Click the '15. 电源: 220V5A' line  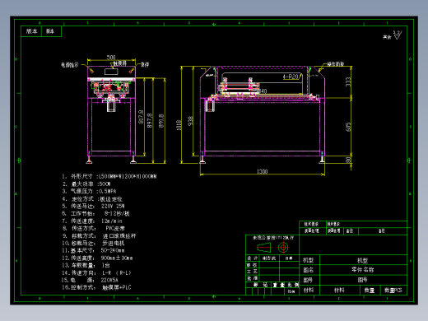click(x=90, y=280)
